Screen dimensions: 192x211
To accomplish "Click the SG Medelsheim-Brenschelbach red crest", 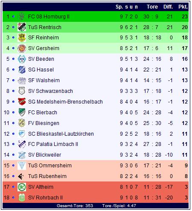I will tap(22, 101).
